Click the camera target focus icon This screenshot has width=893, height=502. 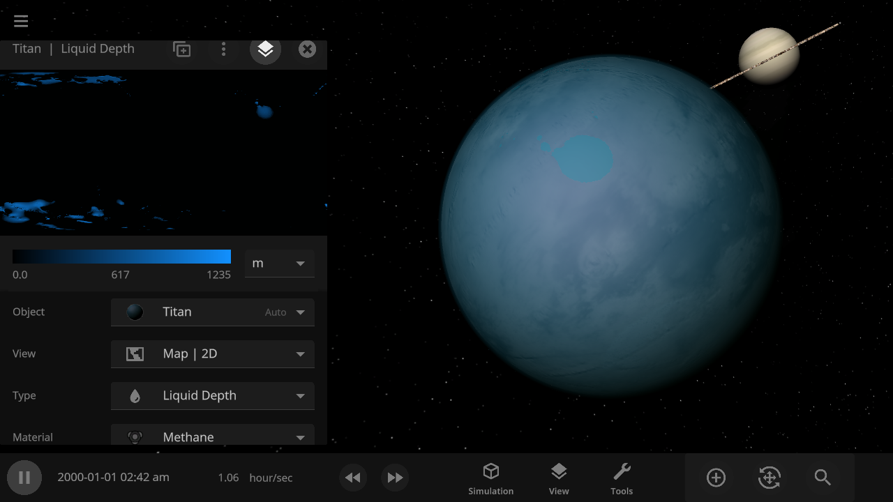click(x=769, y=478)
